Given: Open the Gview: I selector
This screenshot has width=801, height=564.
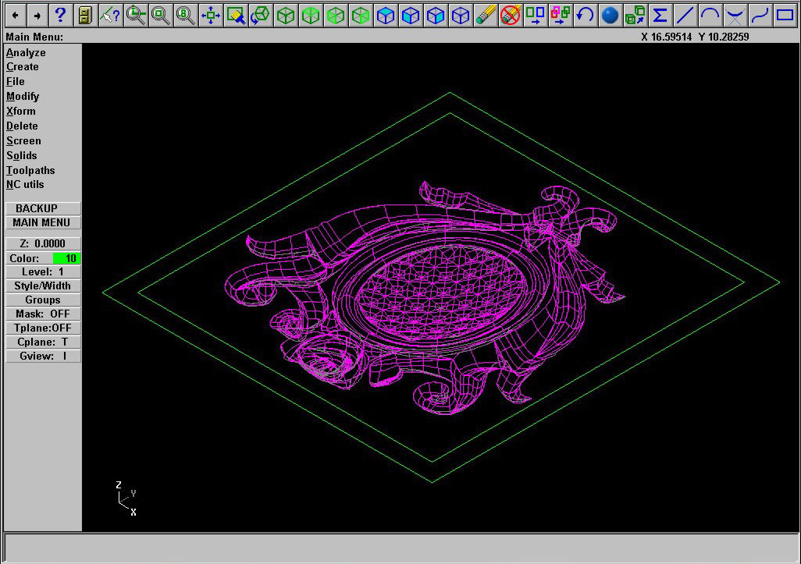Looking at the screenshot, I should pyautogui.click(x=43, y=356).
